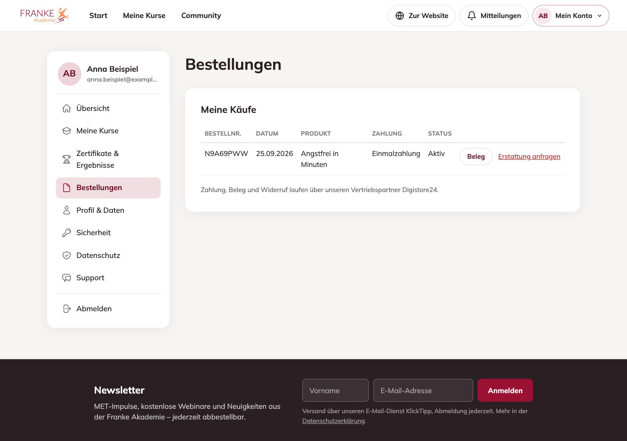Click the large AB profile avatar in sidebar
Viewport: 627px width, 441px height.
coord(69,74)
